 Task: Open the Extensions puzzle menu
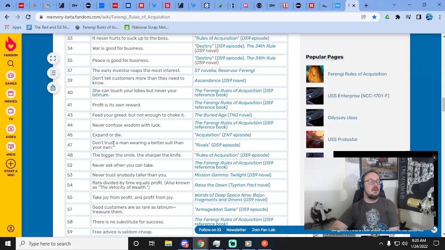point(398,17)
